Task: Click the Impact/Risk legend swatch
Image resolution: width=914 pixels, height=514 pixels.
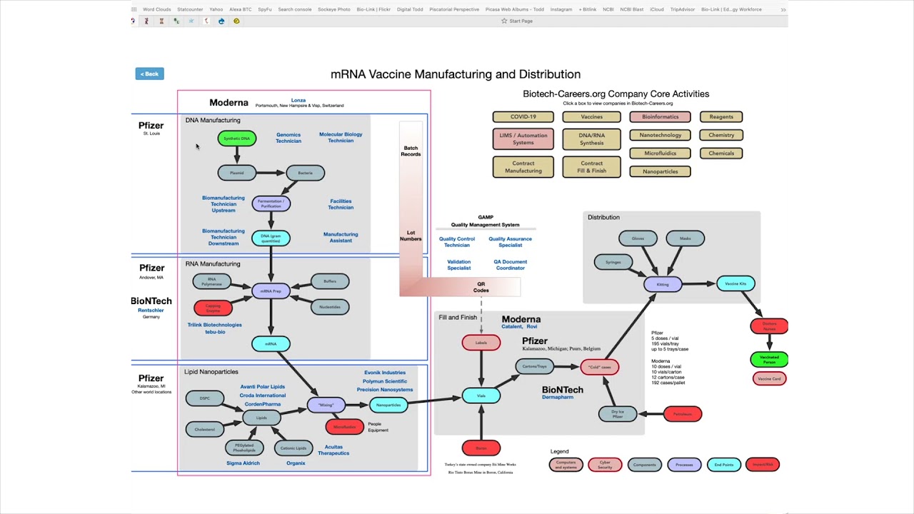Action: [763, 465]
